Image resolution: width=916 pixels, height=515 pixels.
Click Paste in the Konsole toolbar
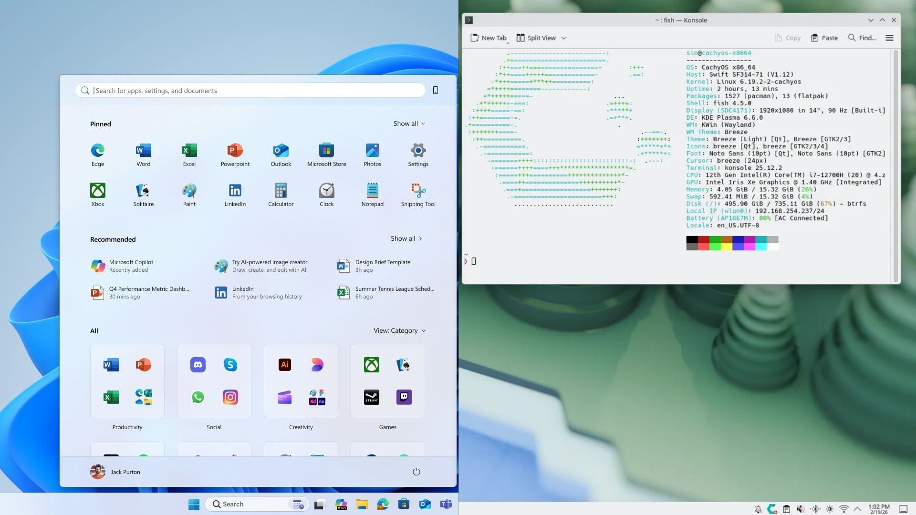[x=824, y=38]
